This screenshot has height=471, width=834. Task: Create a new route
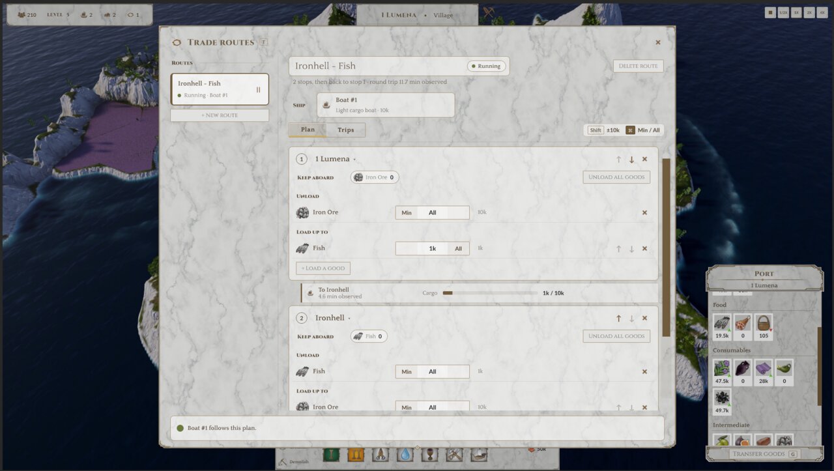point(220,115)
